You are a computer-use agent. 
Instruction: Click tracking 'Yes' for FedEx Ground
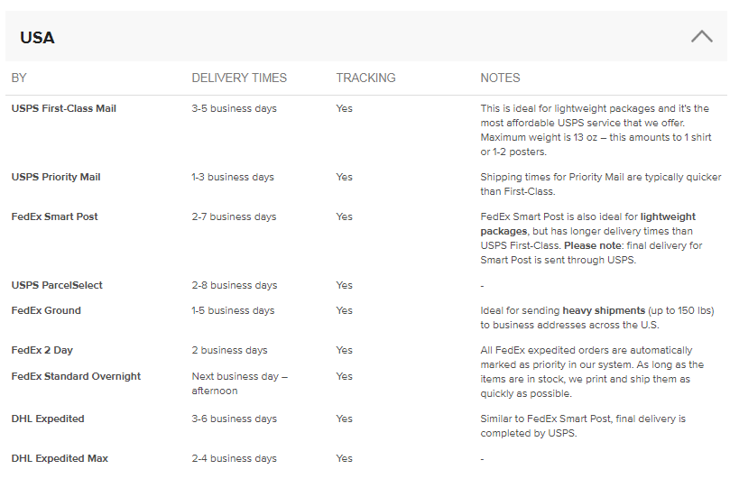point(344,310)
